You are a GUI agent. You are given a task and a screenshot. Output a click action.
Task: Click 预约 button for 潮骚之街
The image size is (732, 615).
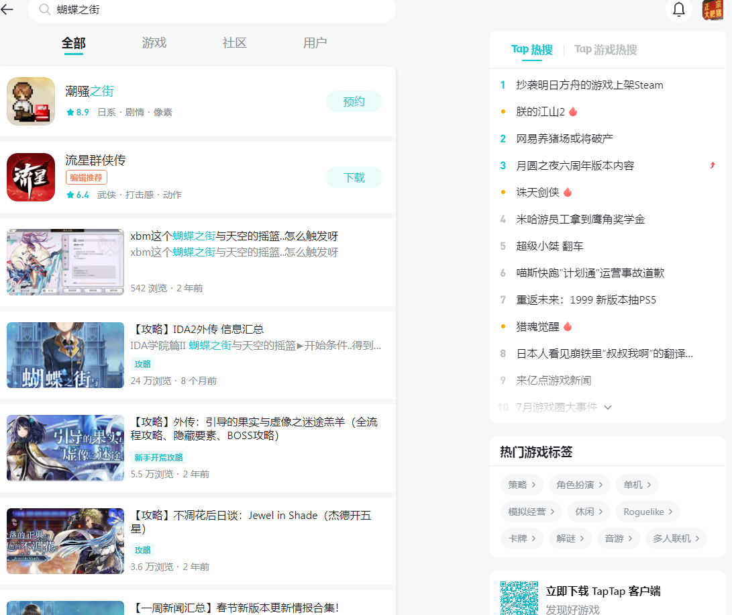coord(354,101)
